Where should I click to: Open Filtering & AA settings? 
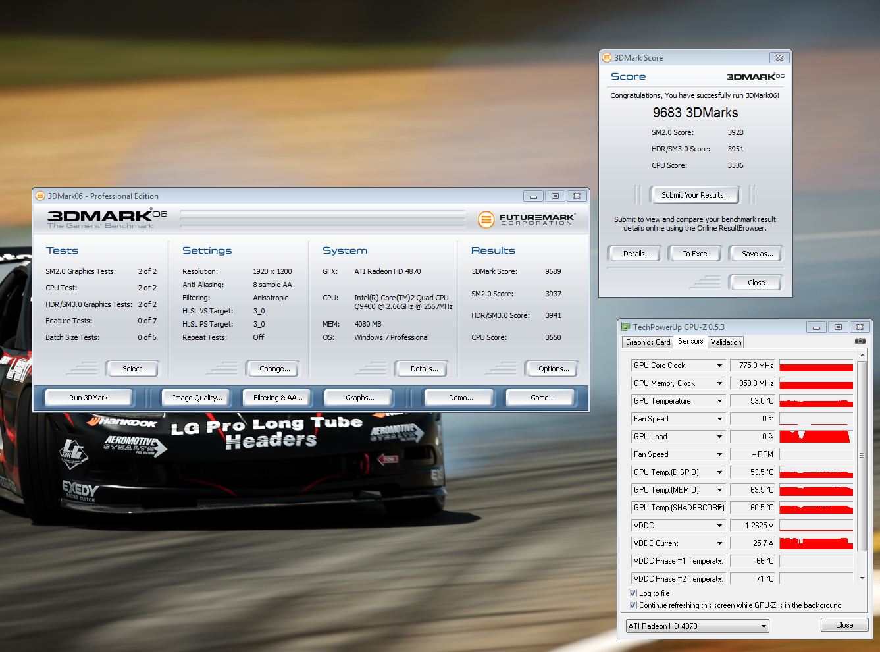(278, 398)
